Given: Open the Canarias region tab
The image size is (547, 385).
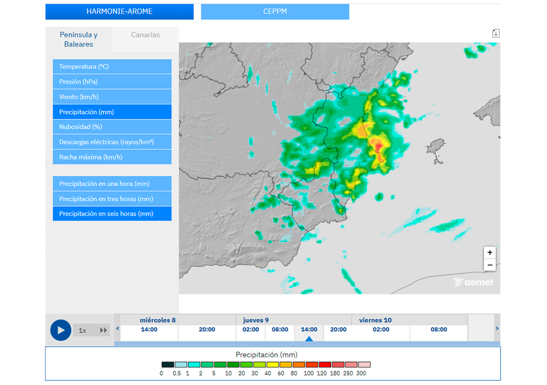Looking at the screenshot, I should click(x=145, y=35).
